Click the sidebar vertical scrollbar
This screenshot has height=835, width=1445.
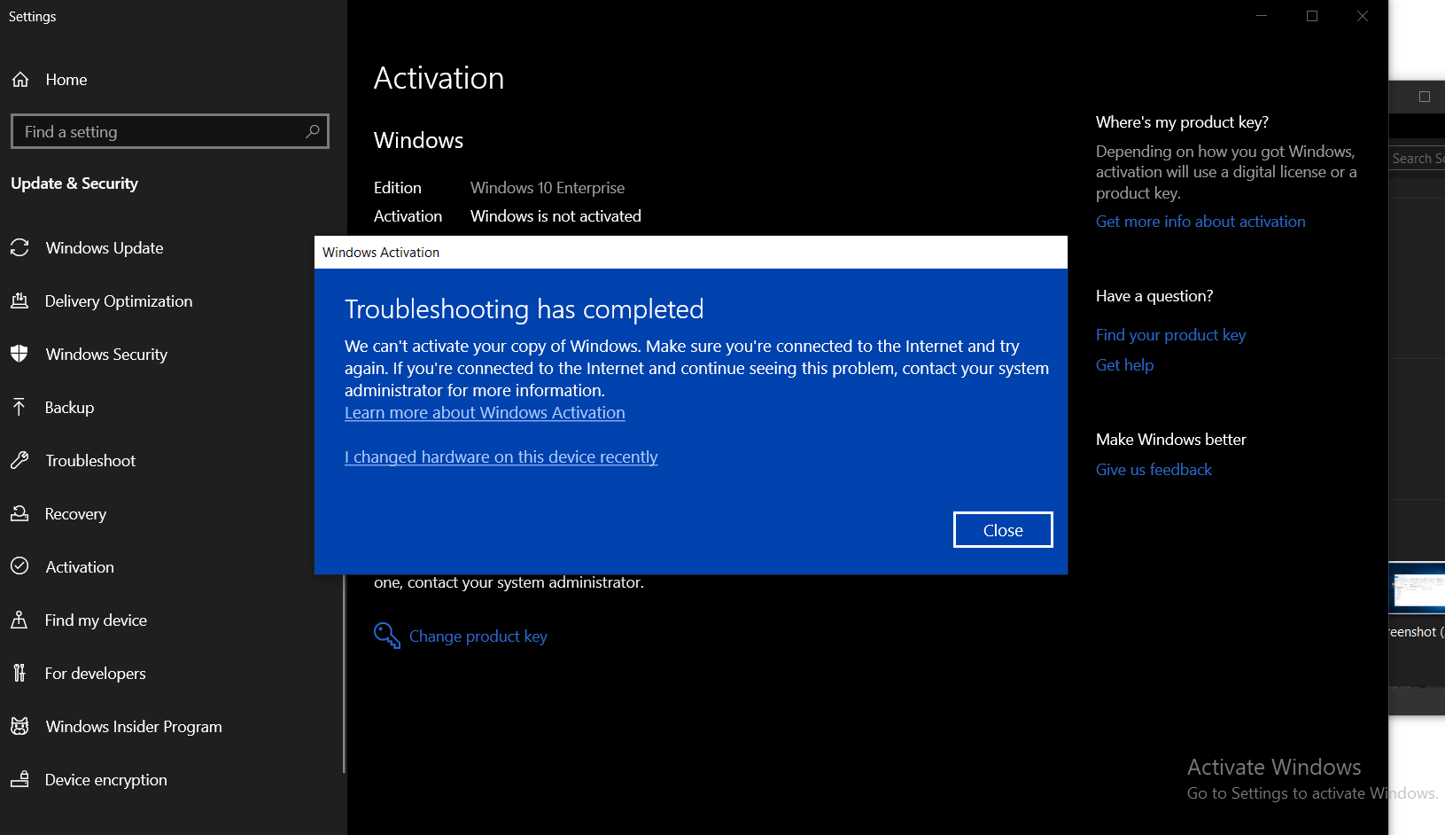[x=344, y=672]
